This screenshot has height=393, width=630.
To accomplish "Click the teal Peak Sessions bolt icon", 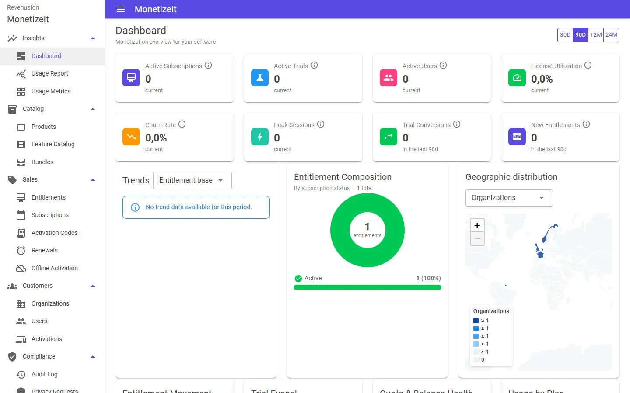I will click(260, 137).
